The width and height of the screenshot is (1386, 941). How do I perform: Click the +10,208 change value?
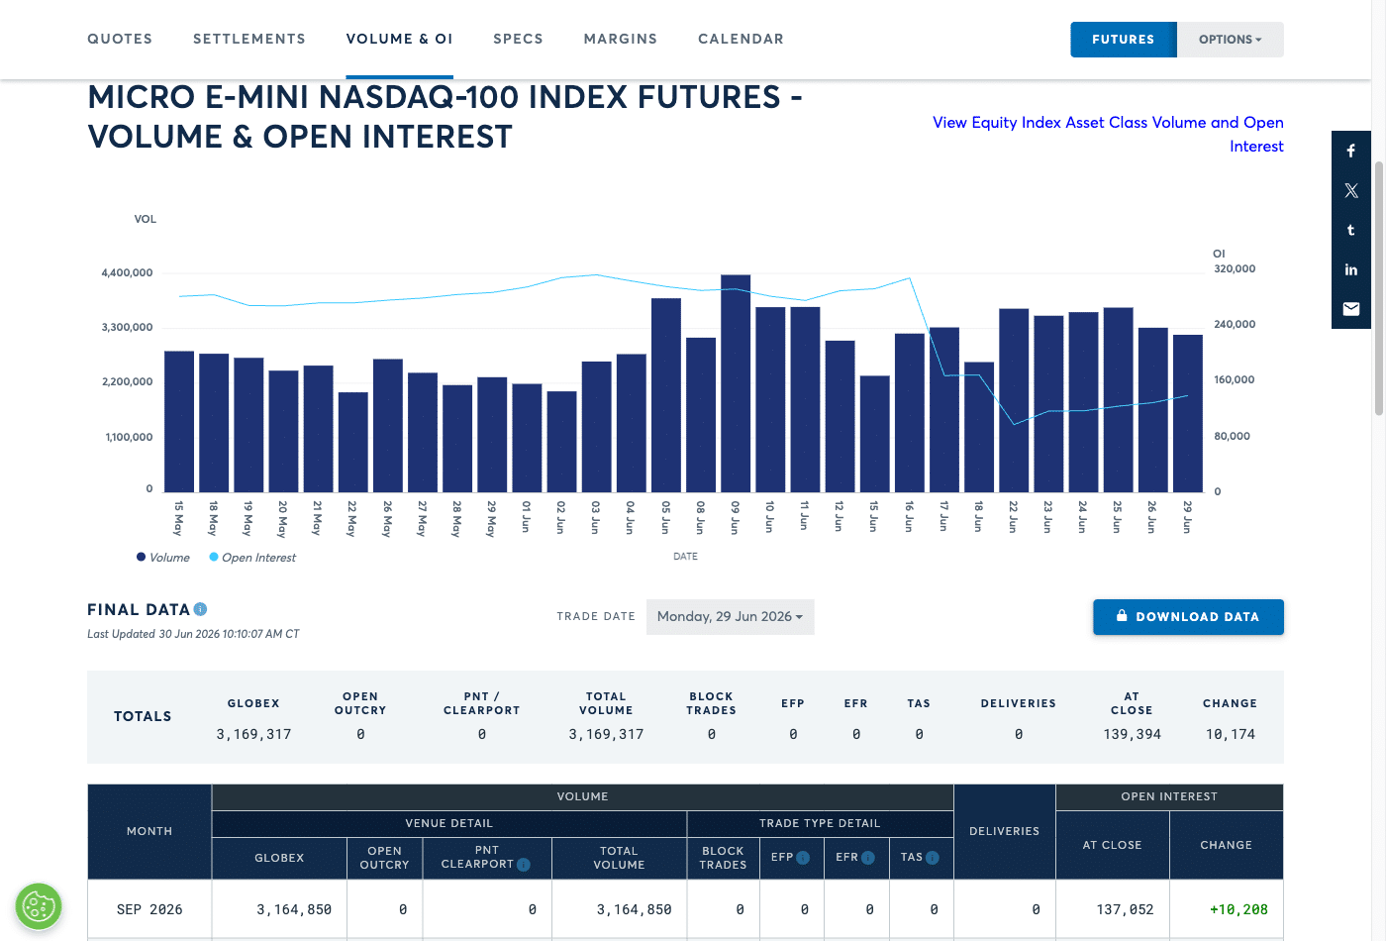[1238, 909]
